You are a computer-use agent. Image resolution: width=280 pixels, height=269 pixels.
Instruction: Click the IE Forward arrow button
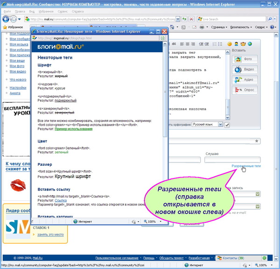coord(14,19)
